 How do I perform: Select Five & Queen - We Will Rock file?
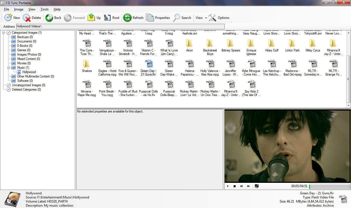tap(128, 68)
